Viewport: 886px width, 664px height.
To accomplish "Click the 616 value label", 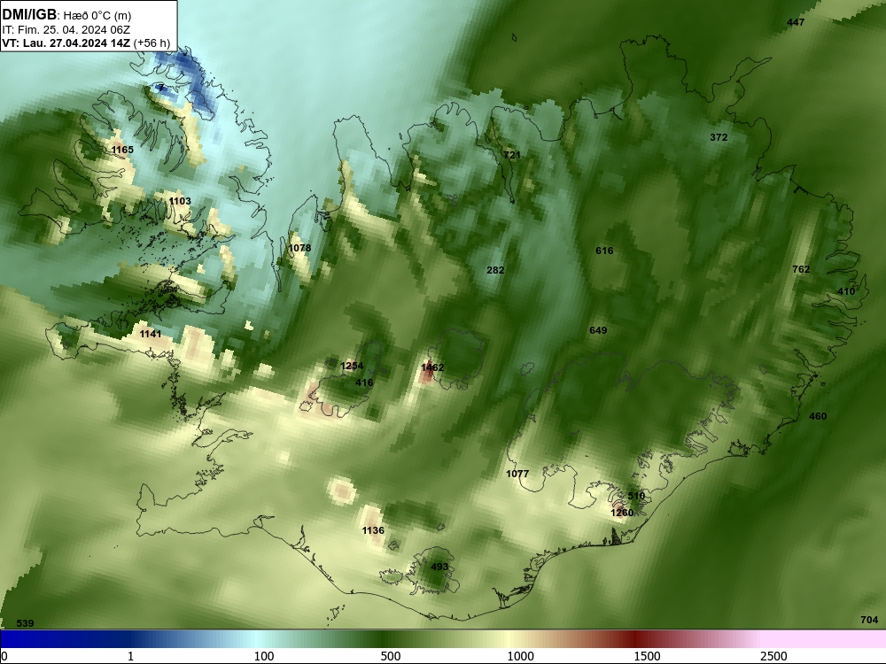I will 604,251.
